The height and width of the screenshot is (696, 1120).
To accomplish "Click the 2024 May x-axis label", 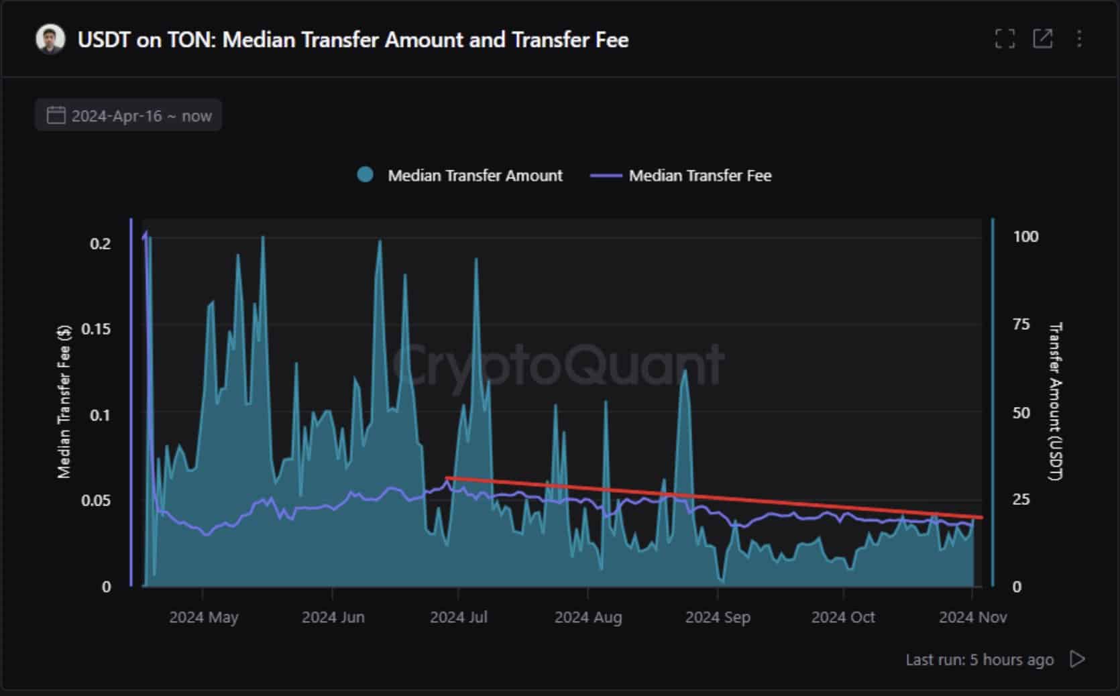I will tap(203, 617).
